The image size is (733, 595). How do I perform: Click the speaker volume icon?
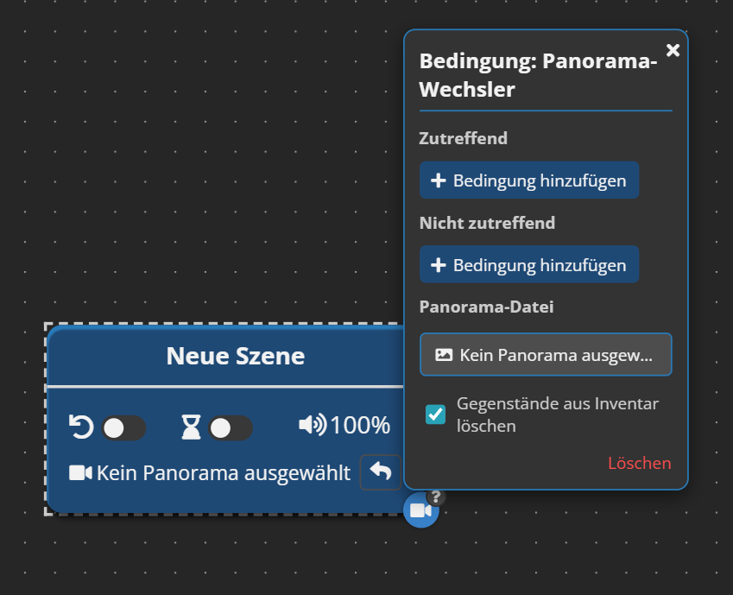(x=312, y=425)
